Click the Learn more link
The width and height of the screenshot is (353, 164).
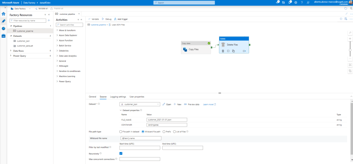pyautogui.click(x=209, y=104)
